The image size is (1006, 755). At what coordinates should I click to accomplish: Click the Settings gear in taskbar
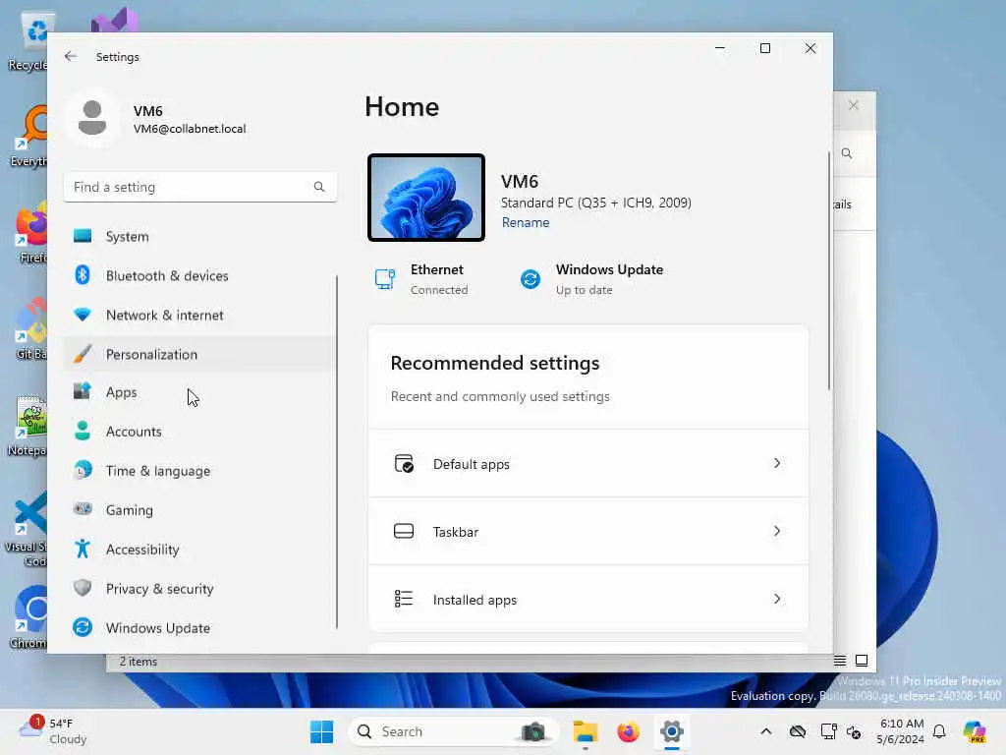[671, 731]
